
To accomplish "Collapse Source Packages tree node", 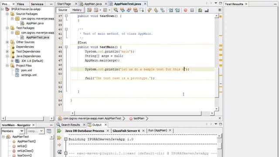I will point(7,14).
